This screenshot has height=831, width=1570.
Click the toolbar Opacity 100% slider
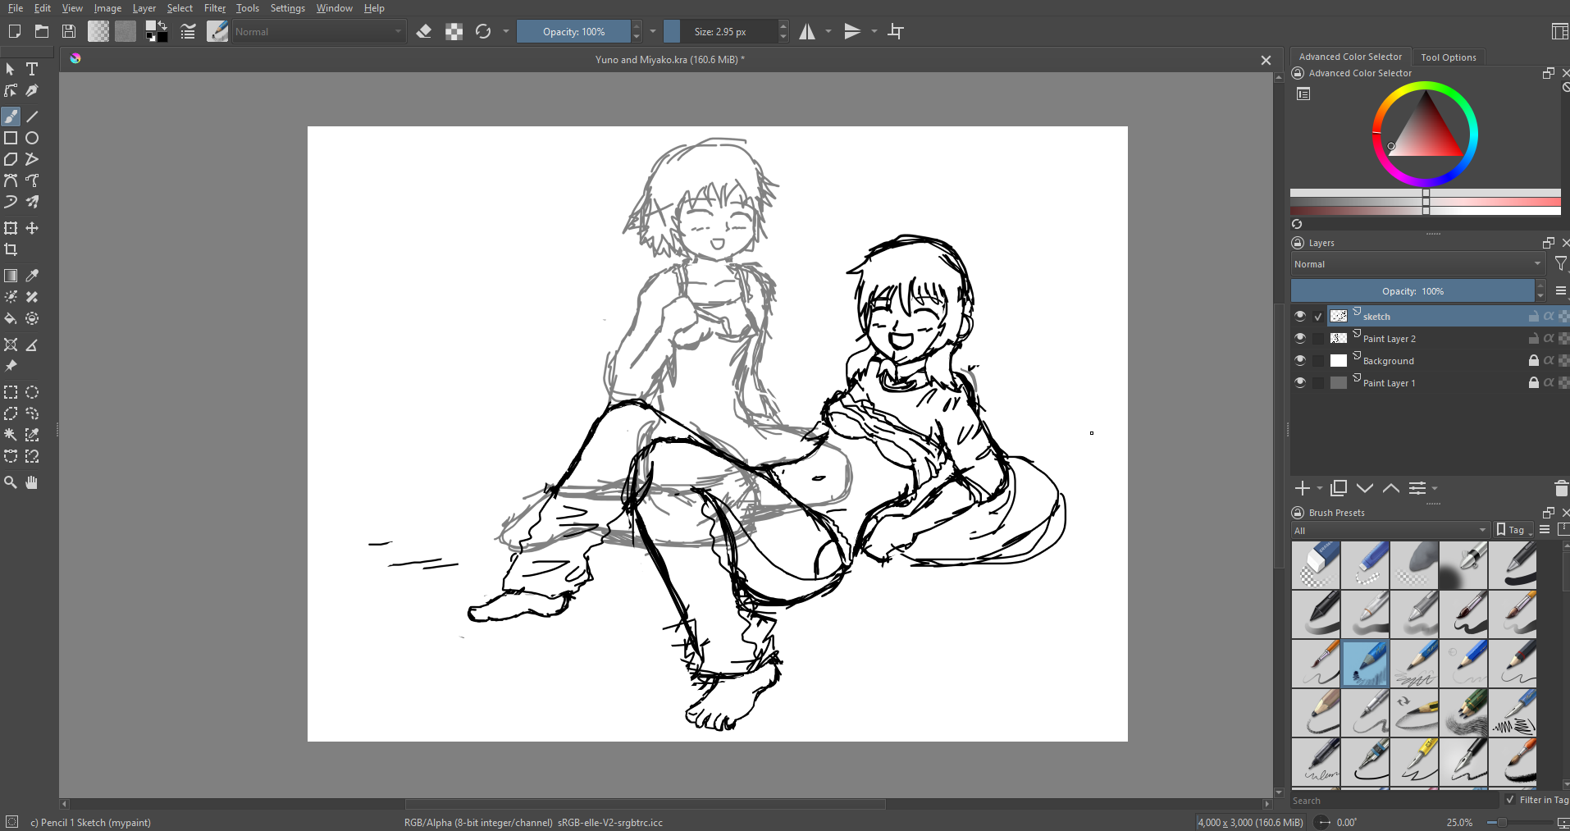[574, 32]
